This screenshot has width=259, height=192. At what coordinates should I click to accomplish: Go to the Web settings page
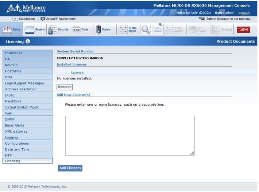(x=28, y=113)
